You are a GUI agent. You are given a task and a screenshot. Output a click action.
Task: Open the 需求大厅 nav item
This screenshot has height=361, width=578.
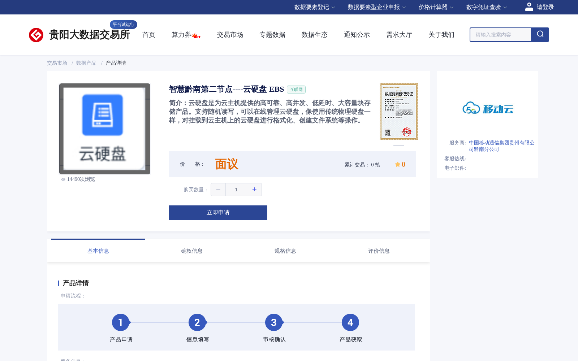coord(399,35)
